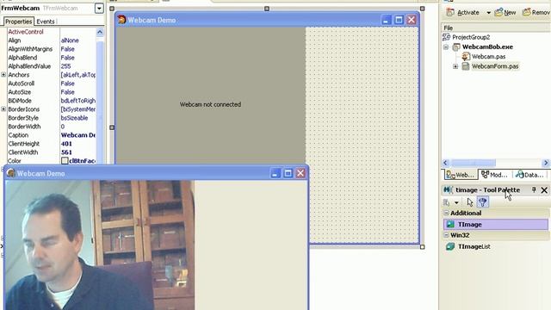This screenshot has height=310, width=551.
Task: Close the Tool Palette panel
Action: tap(544, 190)
